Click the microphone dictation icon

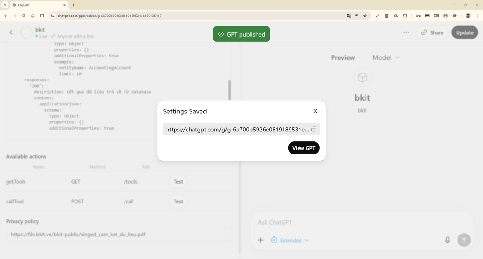coord(447,240)
